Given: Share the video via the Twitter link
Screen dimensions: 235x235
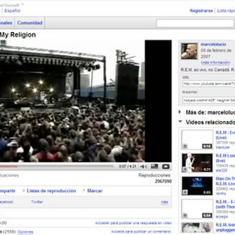Looking at the screenshot, I should [x=37, y=202].
